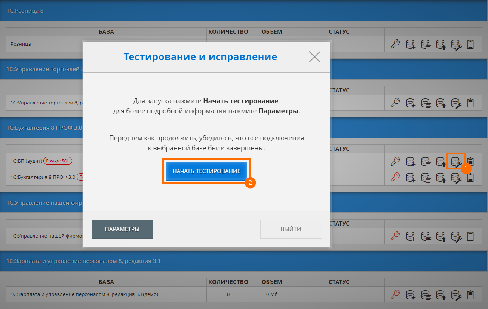This screenshot has width=488, height=309.
Task: Open database list icon for Управление нашей фирмой
Action: (x=426, y=236)
